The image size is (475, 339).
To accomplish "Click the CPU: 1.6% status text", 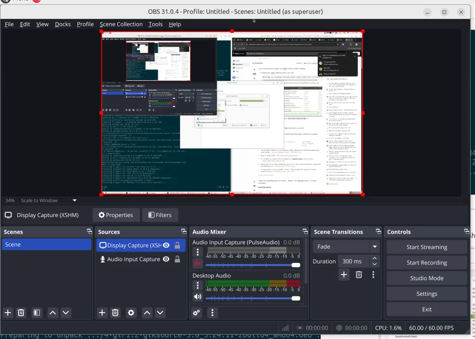I will [x=388, y=328].
